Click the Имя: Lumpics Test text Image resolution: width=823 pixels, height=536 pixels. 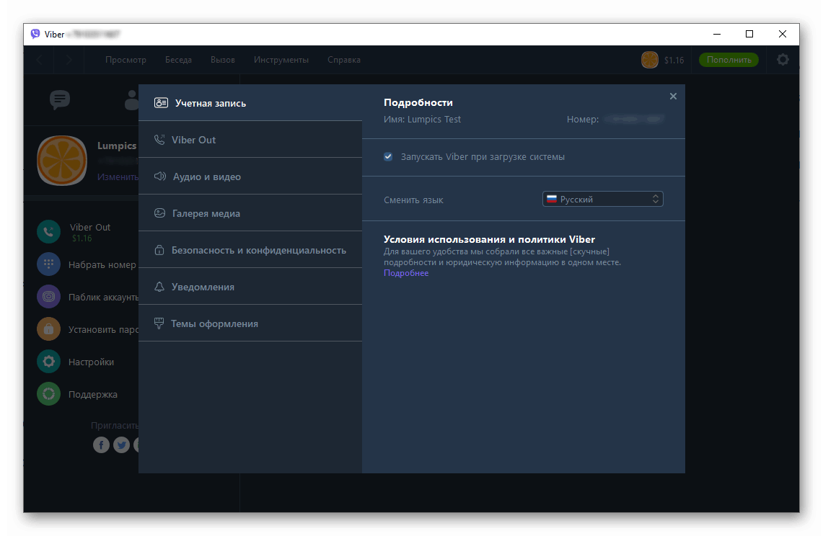click(x=422, y=119)
